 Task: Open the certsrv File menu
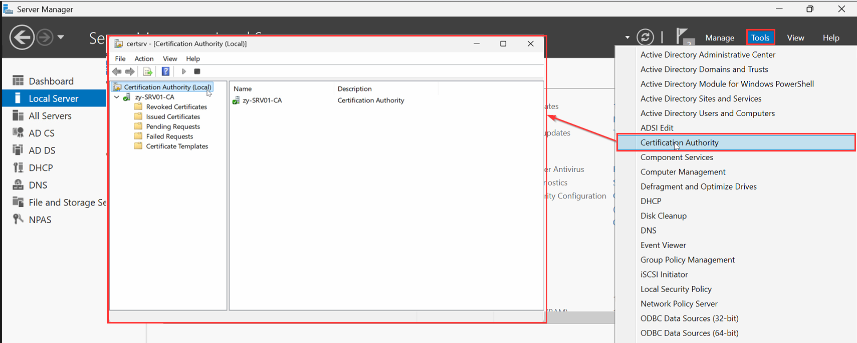[120, 58]
